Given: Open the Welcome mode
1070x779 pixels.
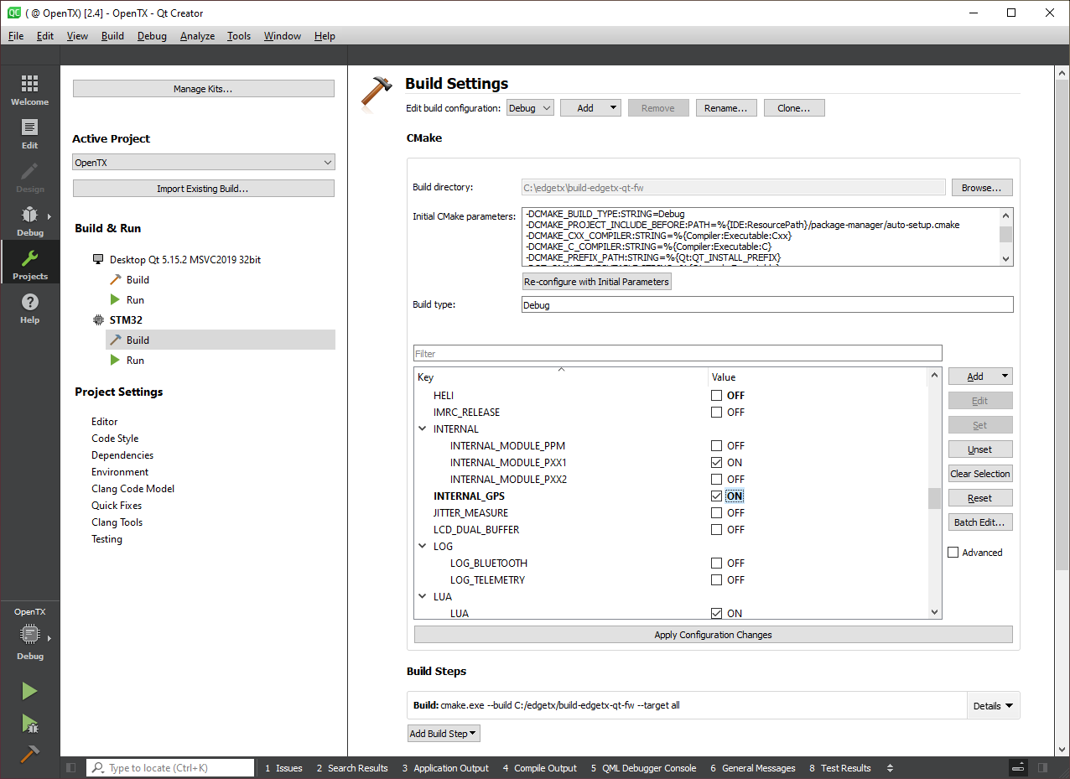Looking at the screenshot, I should pos(29,90).
